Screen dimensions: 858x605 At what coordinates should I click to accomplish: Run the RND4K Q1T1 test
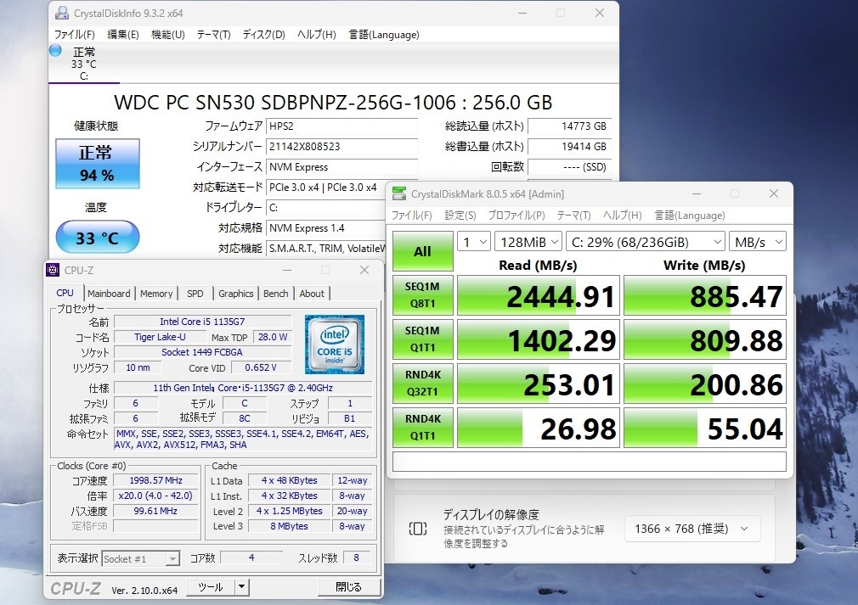[422, 428]
